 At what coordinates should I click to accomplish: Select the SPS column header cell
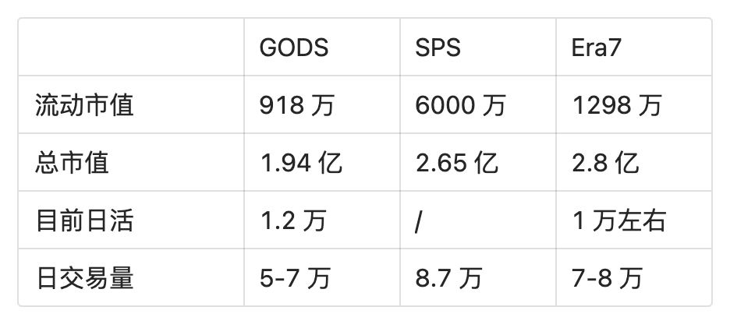(x=477, y=47)
